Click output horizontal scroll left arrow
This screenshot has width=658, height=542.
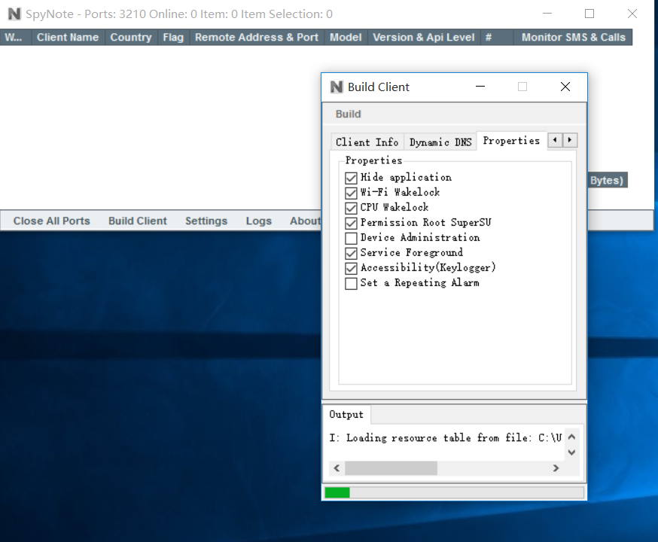click(x=337, y=467)
